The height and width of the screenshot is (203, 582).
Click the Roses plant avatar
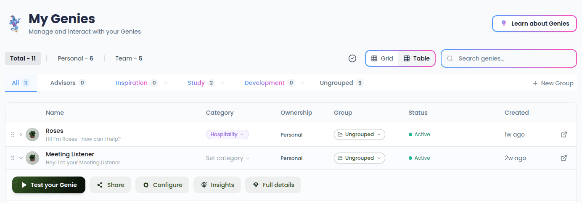[32, 134]
